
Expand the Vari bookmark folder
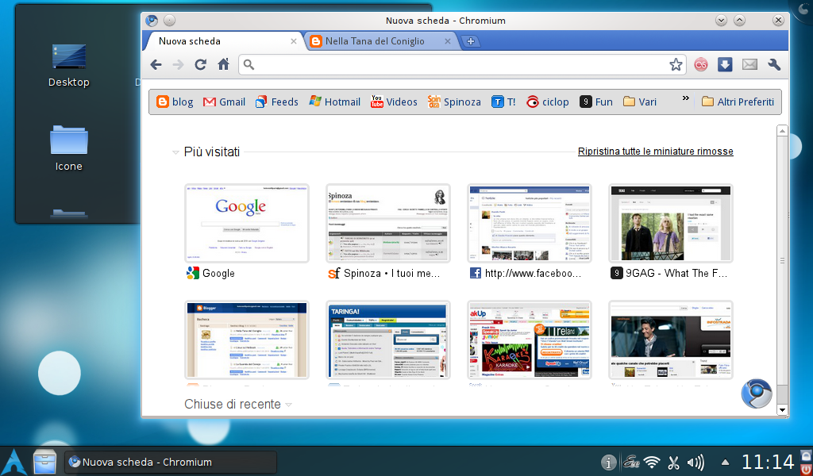click(640, 102)
